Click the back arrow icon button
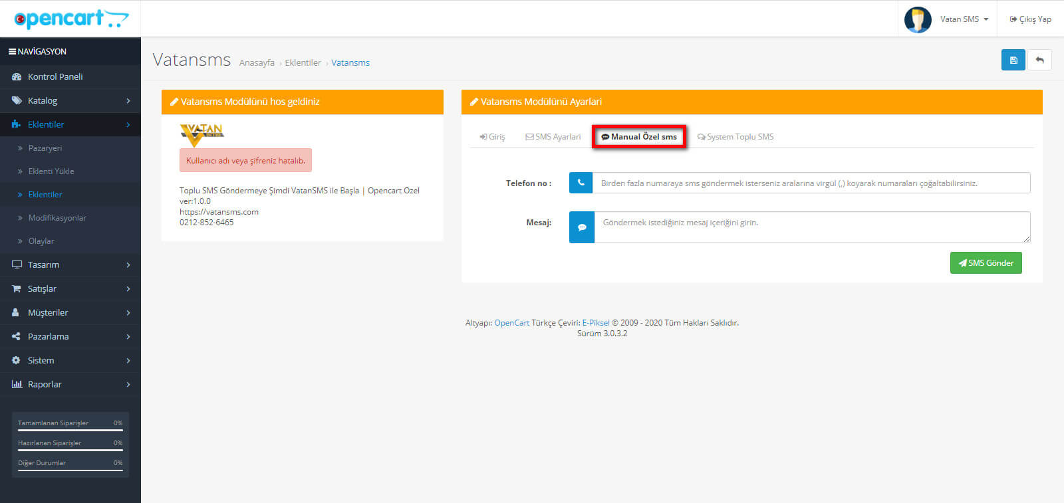 click(1039, 60)
